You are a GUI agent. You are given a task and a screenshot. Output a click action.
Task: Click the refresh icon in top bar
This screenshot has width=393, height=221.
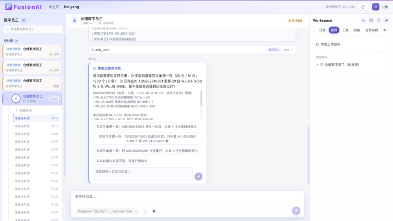[x=363, y=7]
